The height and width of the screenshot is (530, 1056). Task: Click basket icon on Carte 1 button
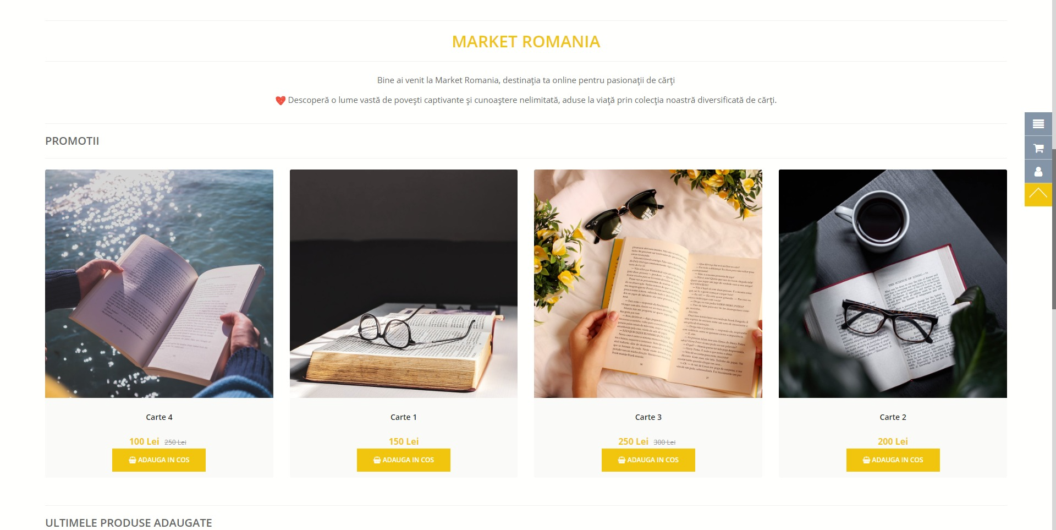click(x=377, y=460)
